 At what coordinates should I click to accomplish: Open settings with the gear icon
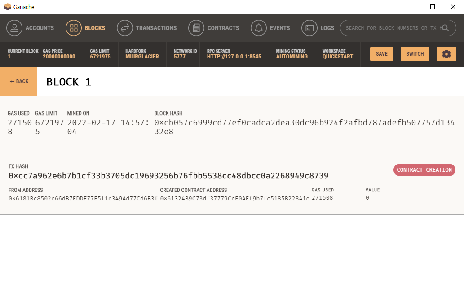pyautogui.click(x=446, y=54)
